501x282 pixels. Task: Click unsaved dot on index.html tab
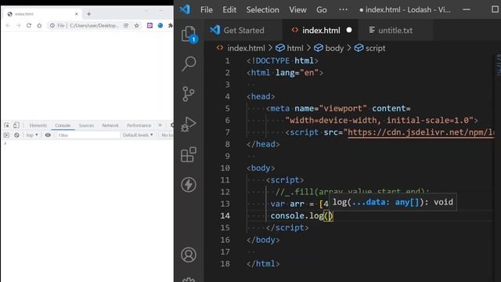click(x=349, y=30)
